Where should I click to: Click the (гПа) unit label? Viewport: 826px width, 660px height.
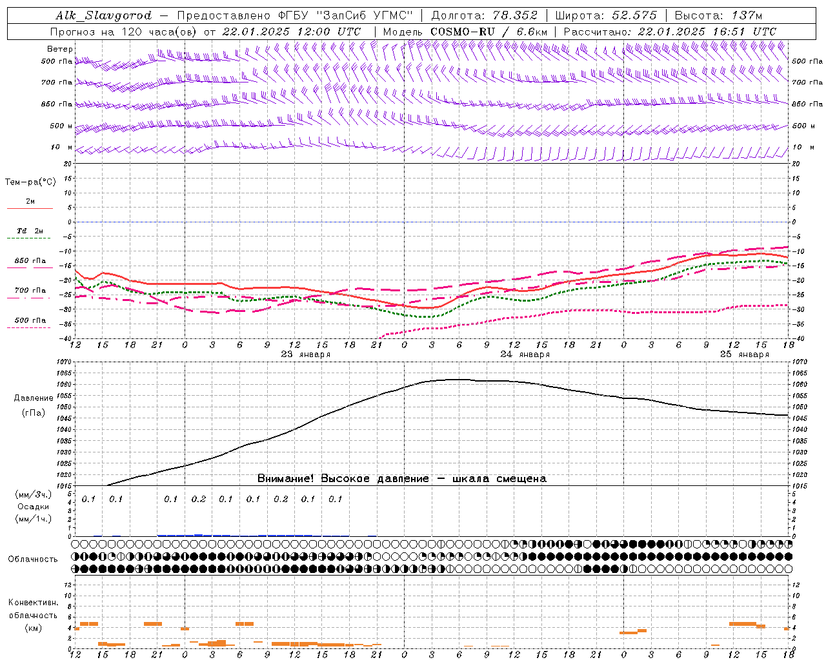coord(34,413)
